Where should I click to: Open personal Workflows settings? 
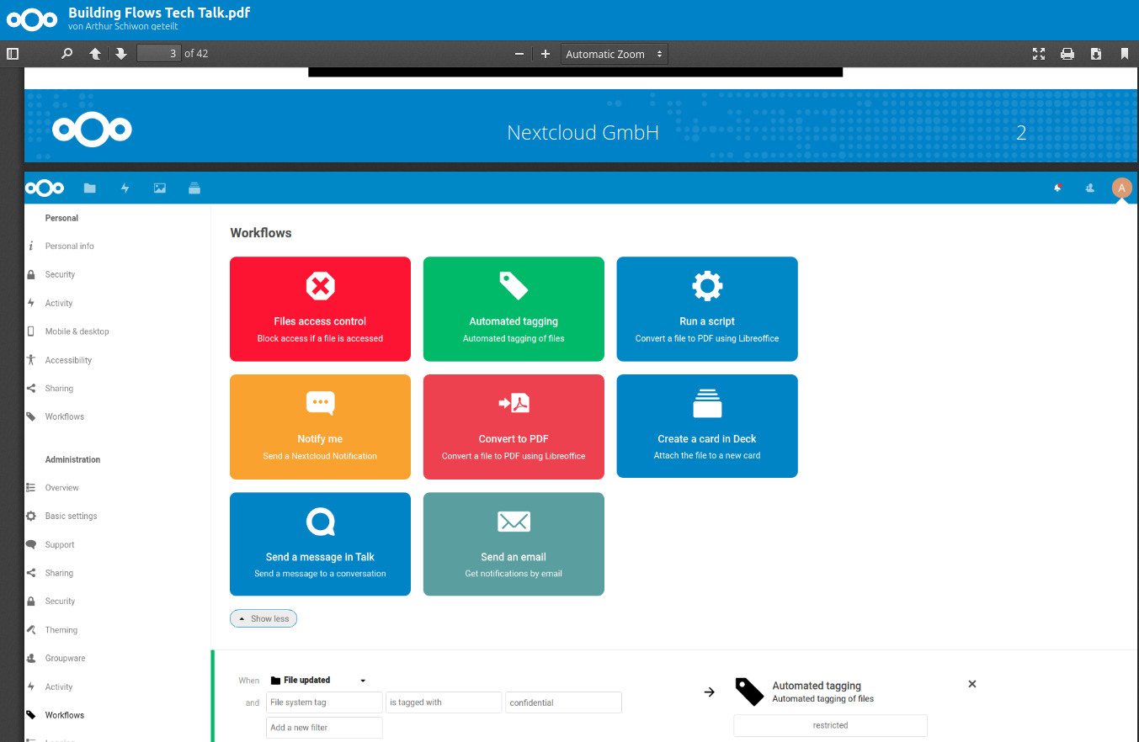coord(65,416)
